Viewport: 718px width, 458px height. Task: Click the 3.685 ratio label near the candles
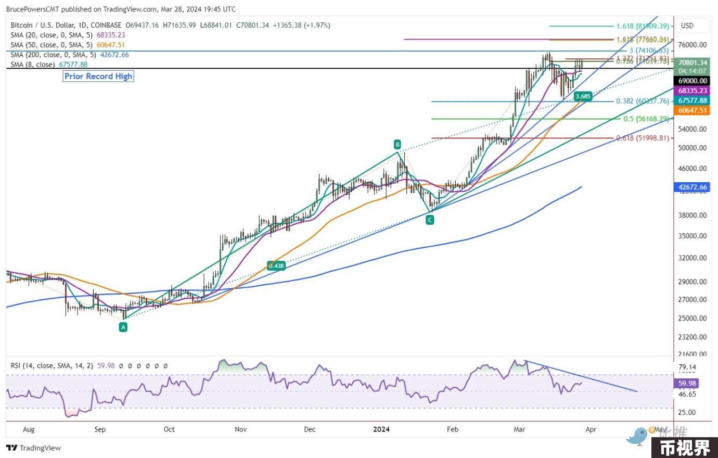click(x=583, y=96)
